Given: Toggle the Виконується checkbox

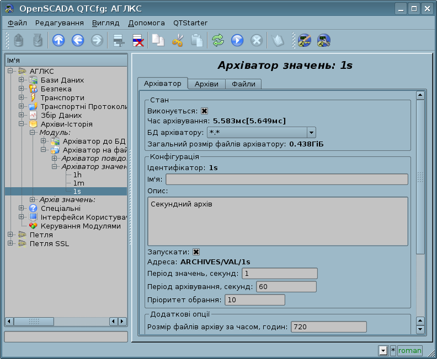Looking at the screenshot, I should pos(204,111).
